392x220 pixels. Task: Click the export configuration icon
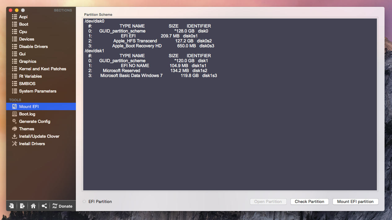coord(22,206)
